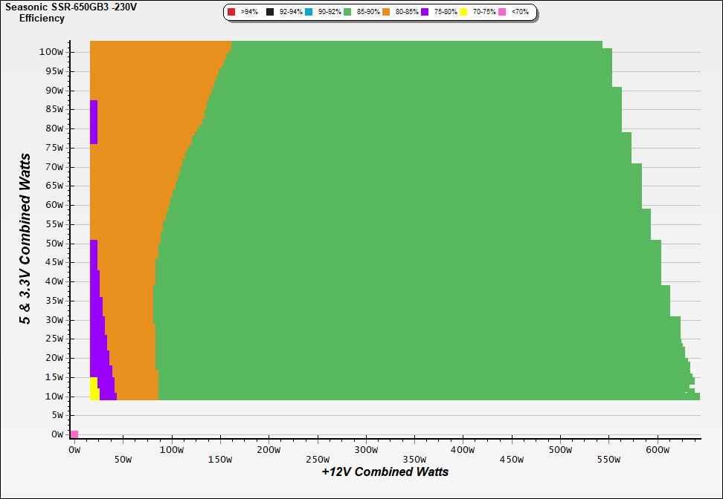This screenshot has height=499, width=723.
Task: Click the purple 75-80% legend swatch
Action: coord(425,12)
